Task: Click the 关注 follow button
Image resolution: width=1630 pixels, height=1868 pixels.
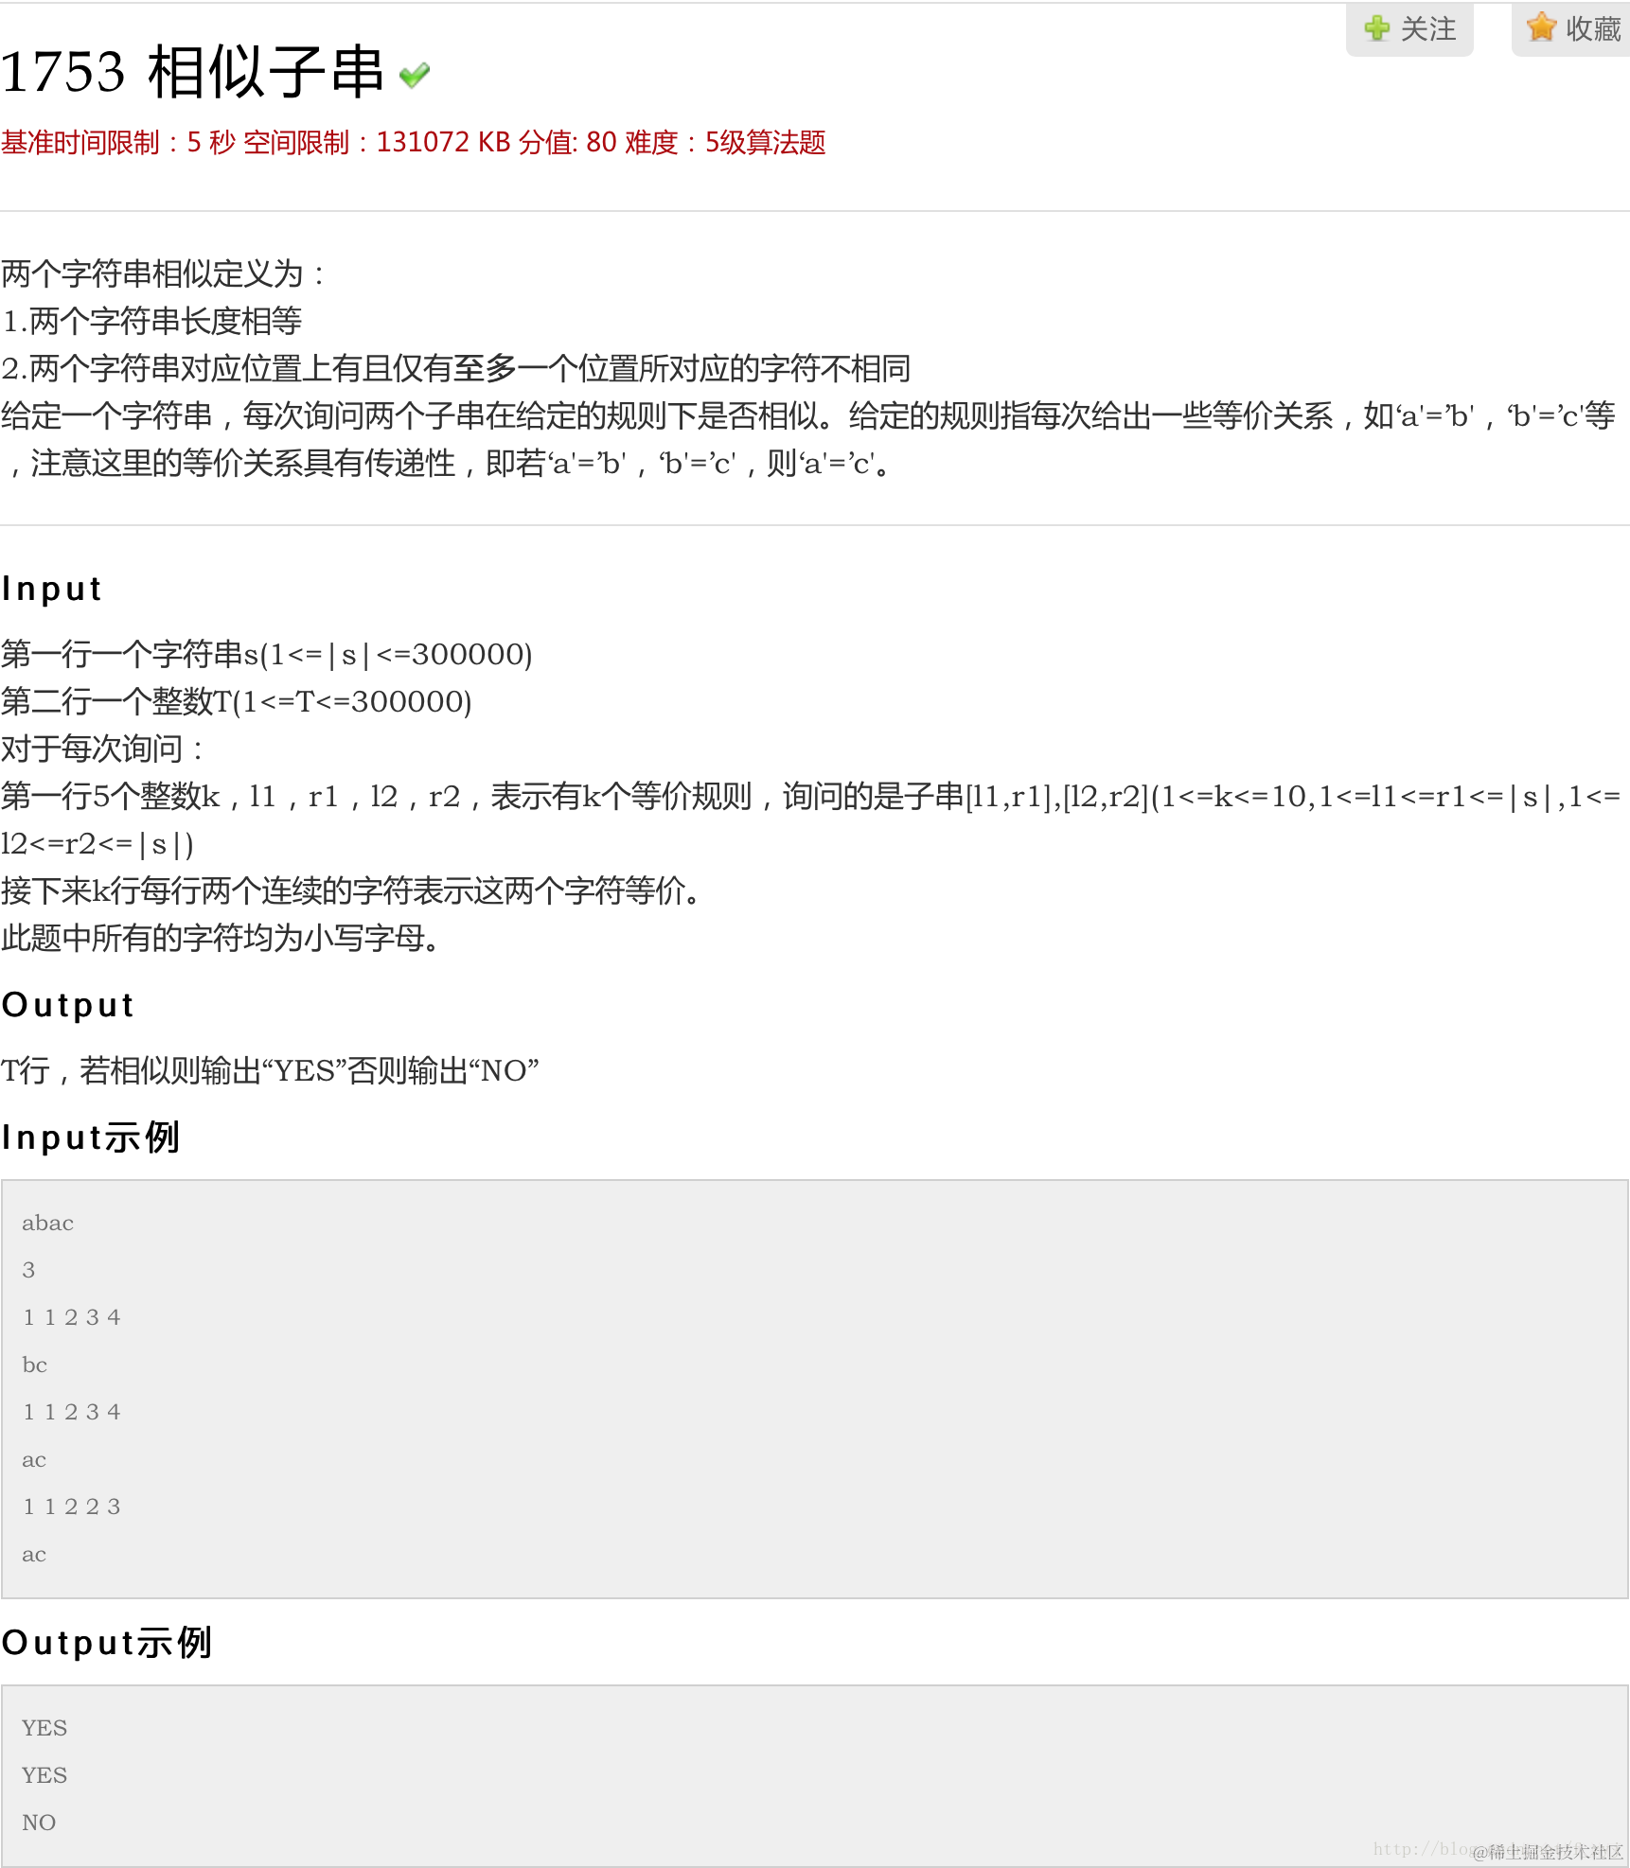Action: tap(1409, 29)
